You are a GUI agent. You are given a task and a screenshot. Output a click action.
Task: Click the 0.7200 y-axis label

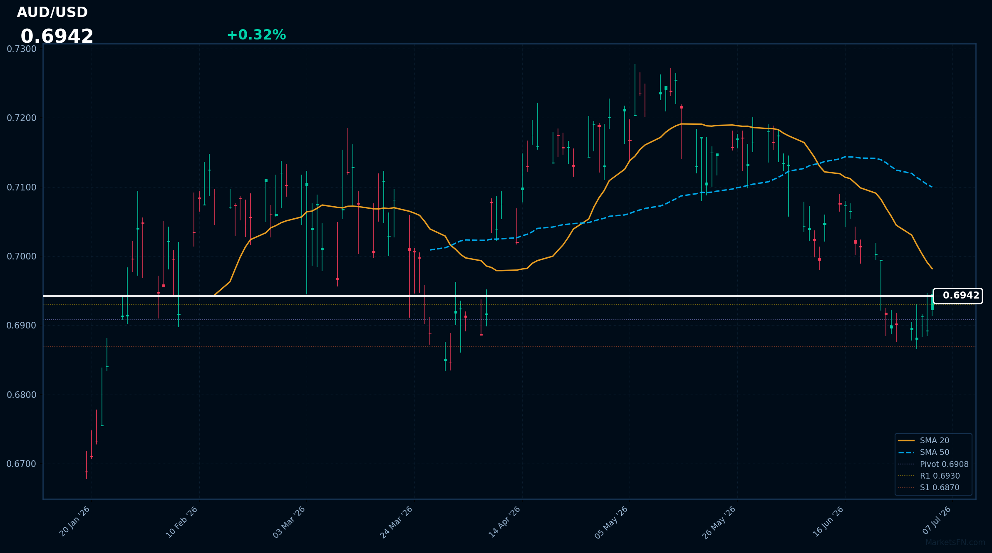pyautogui.click(x=22, y=118)
